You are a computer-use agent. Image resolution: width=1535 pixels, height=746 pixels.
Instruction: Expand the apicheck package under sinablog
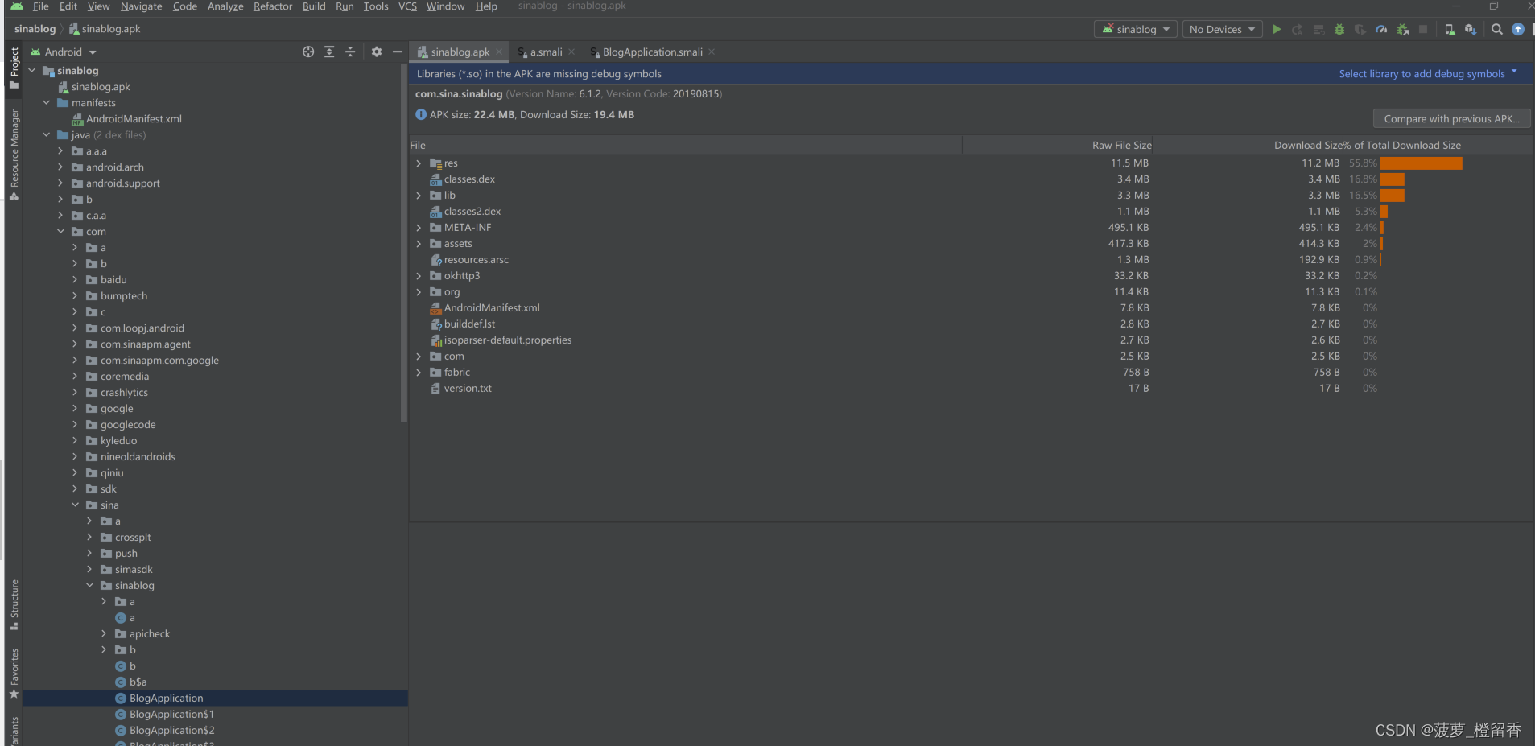pyautogui.click(x=104, y=634)
